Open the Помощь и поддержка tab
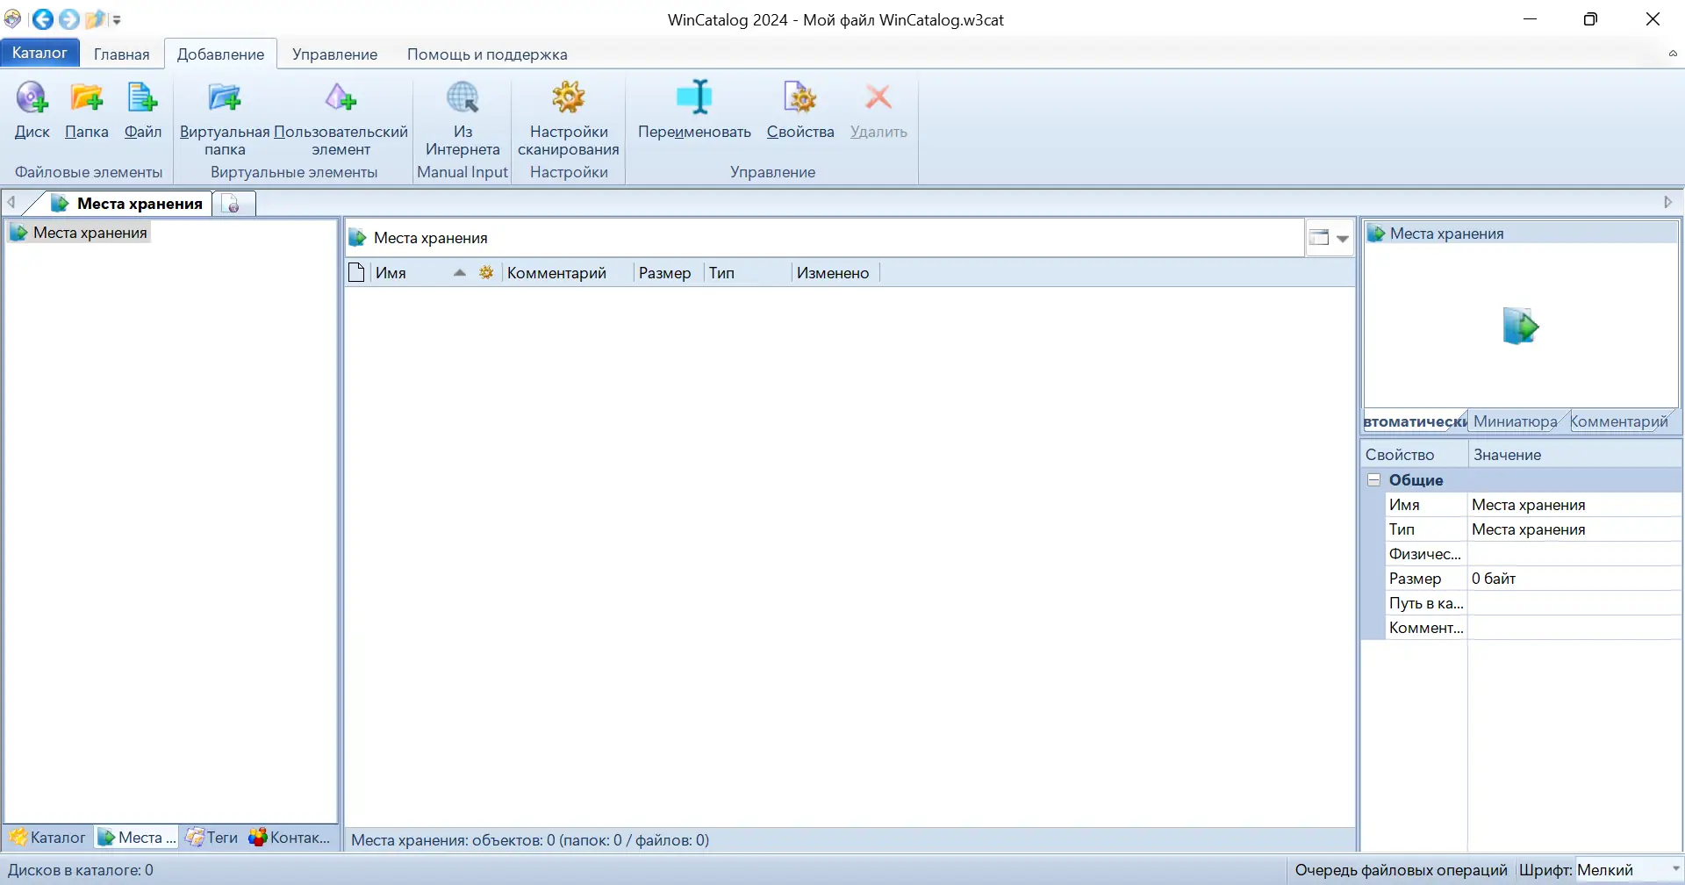The image size is (1685, 885). click(487, 54)
